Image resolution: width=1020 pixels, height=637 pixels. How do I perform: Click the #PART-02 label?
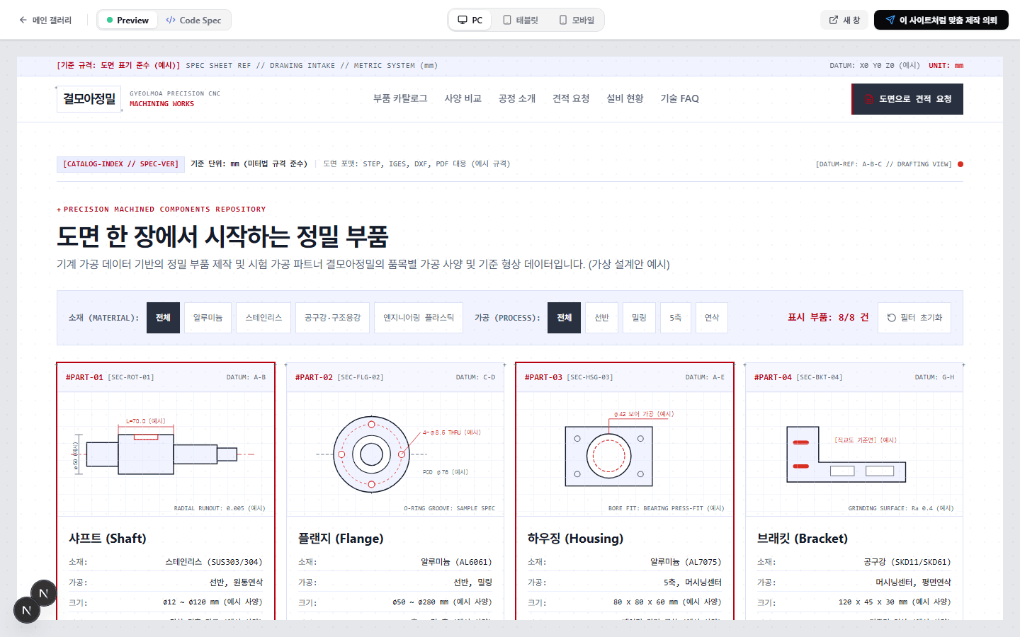point(314,377)
